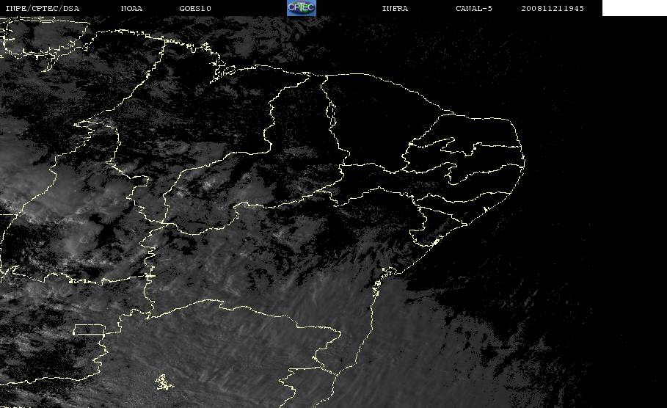Click the white box right of the timestamp
Image resolution: width=667 pixels, height=408 pixels.
[635, 8]
